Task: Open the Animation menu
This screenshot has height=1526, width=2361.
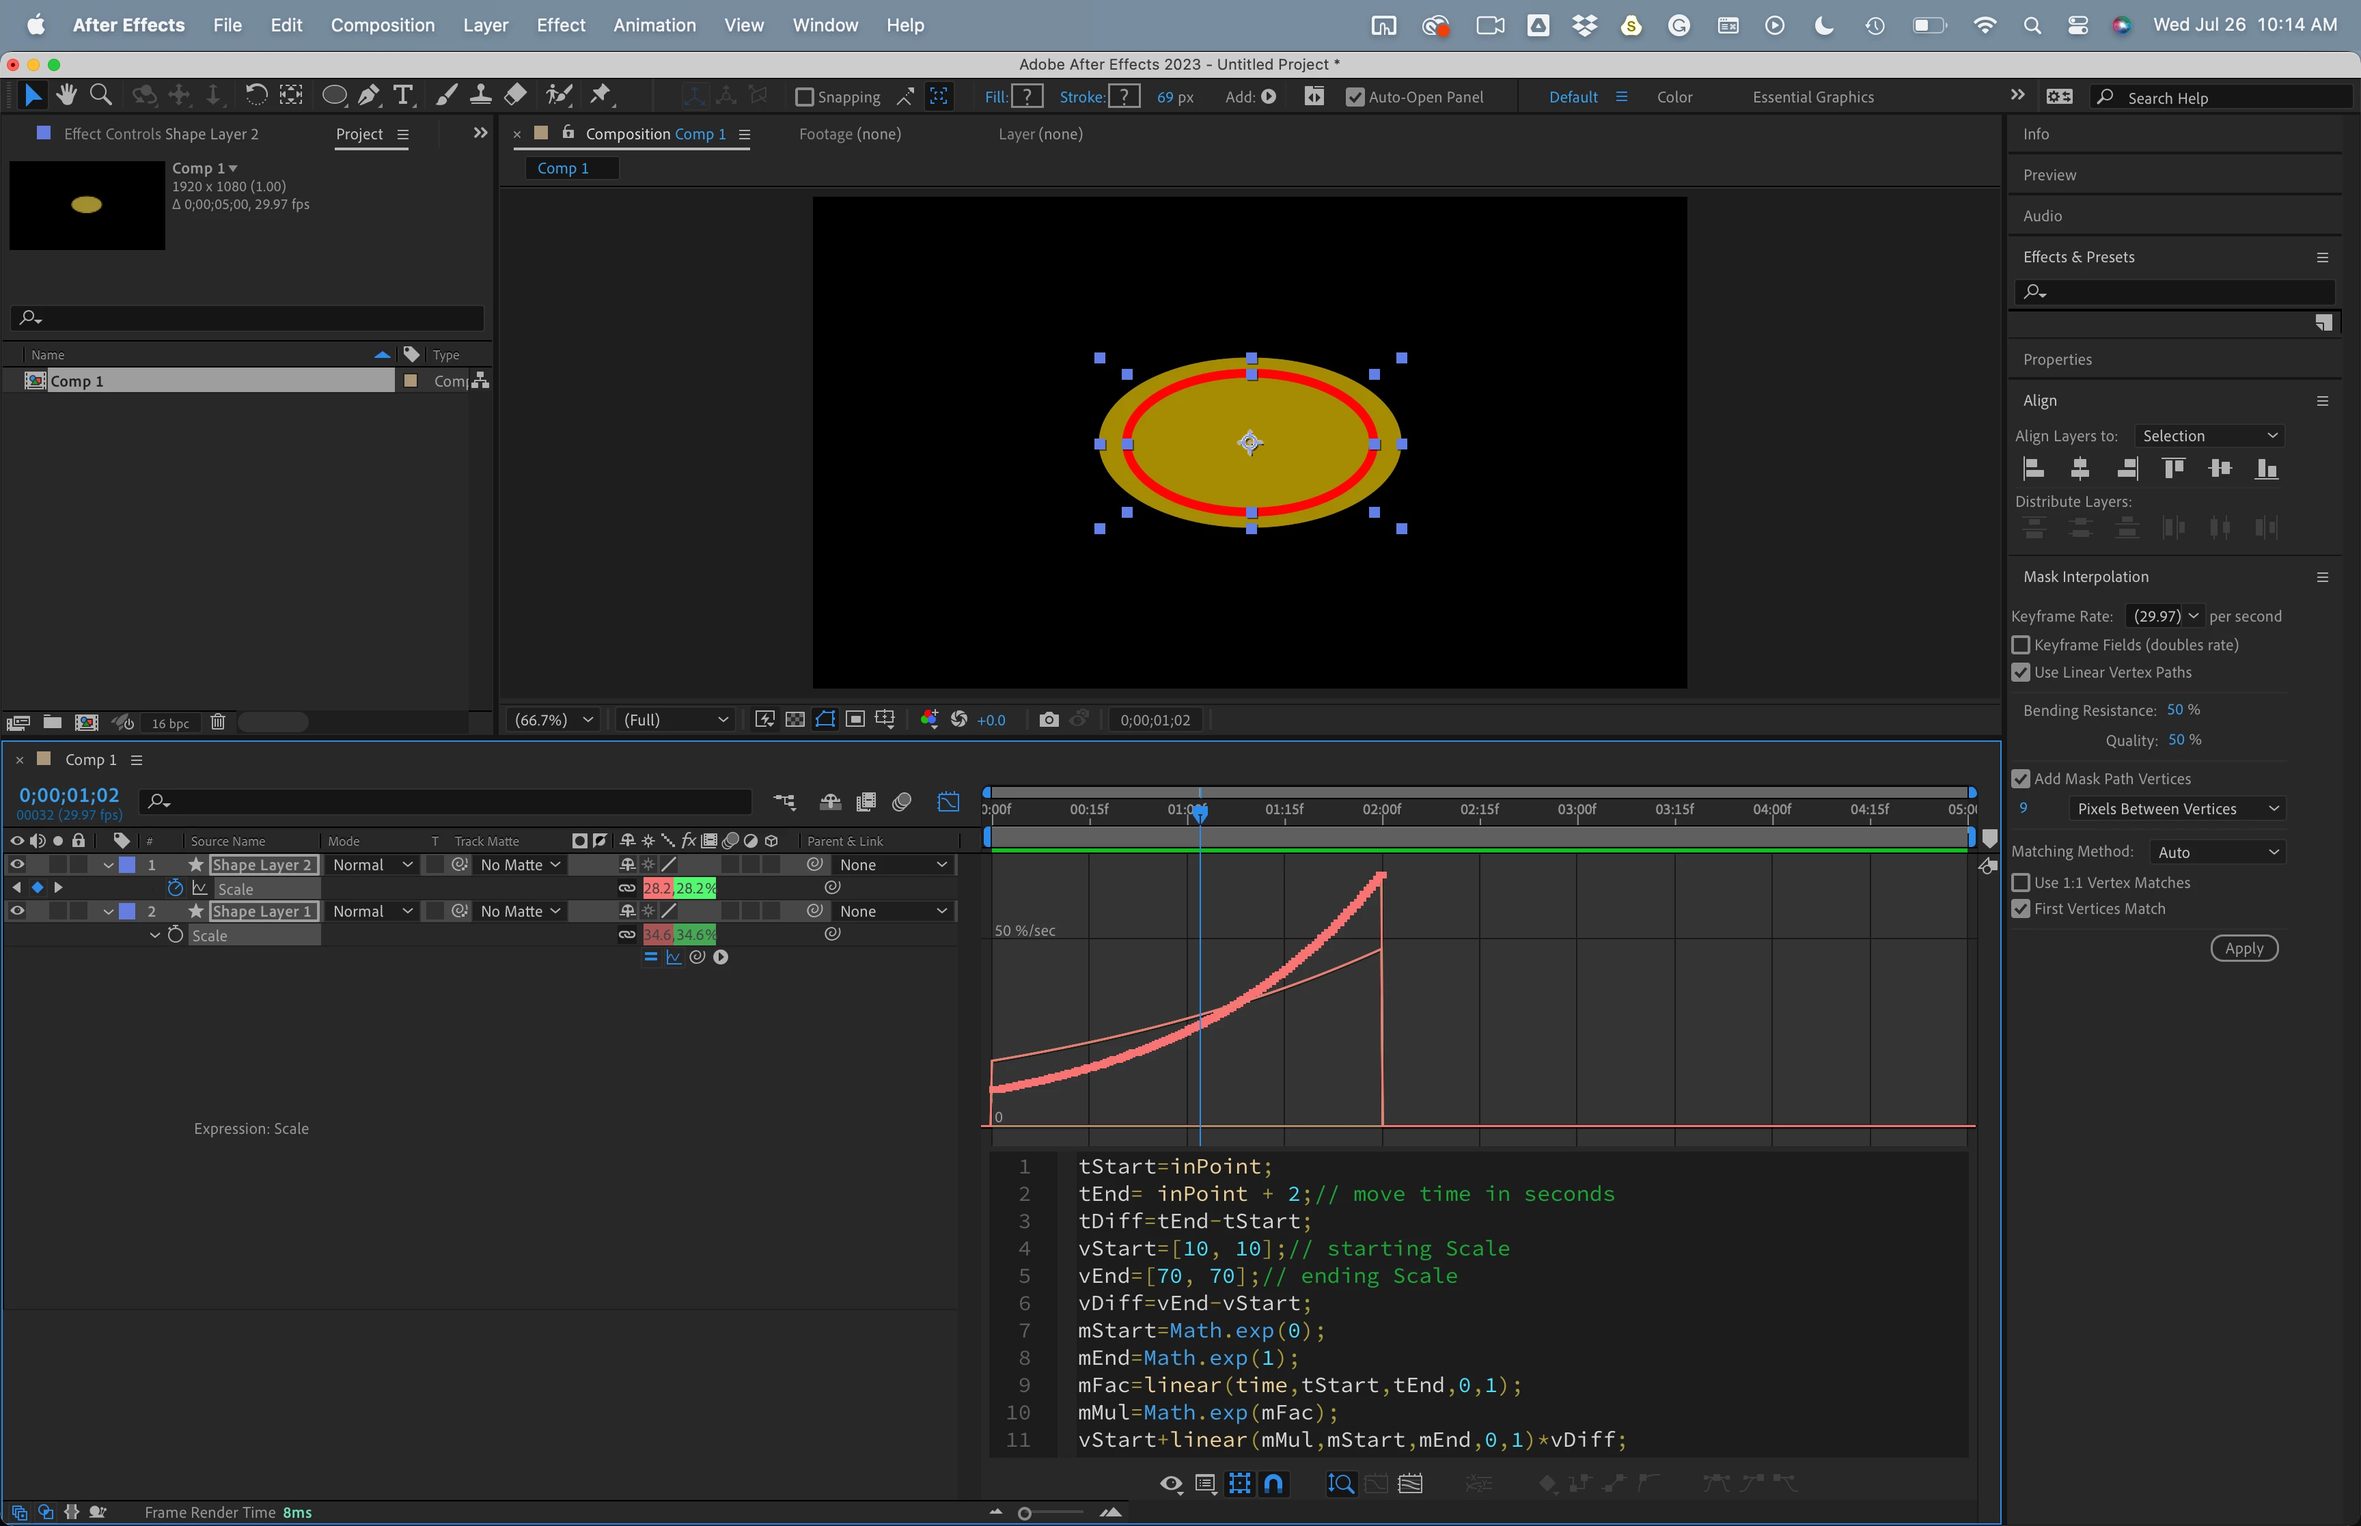Action: click(654, 25)
